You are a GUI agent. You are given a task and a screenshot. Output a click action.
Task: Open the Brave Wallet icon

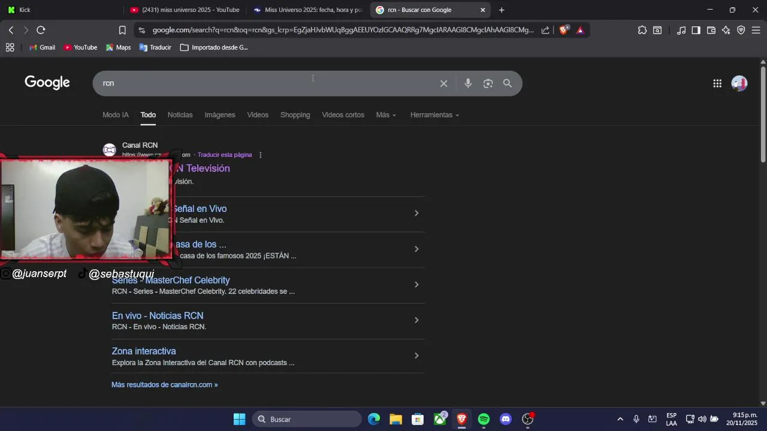[711, 30]
